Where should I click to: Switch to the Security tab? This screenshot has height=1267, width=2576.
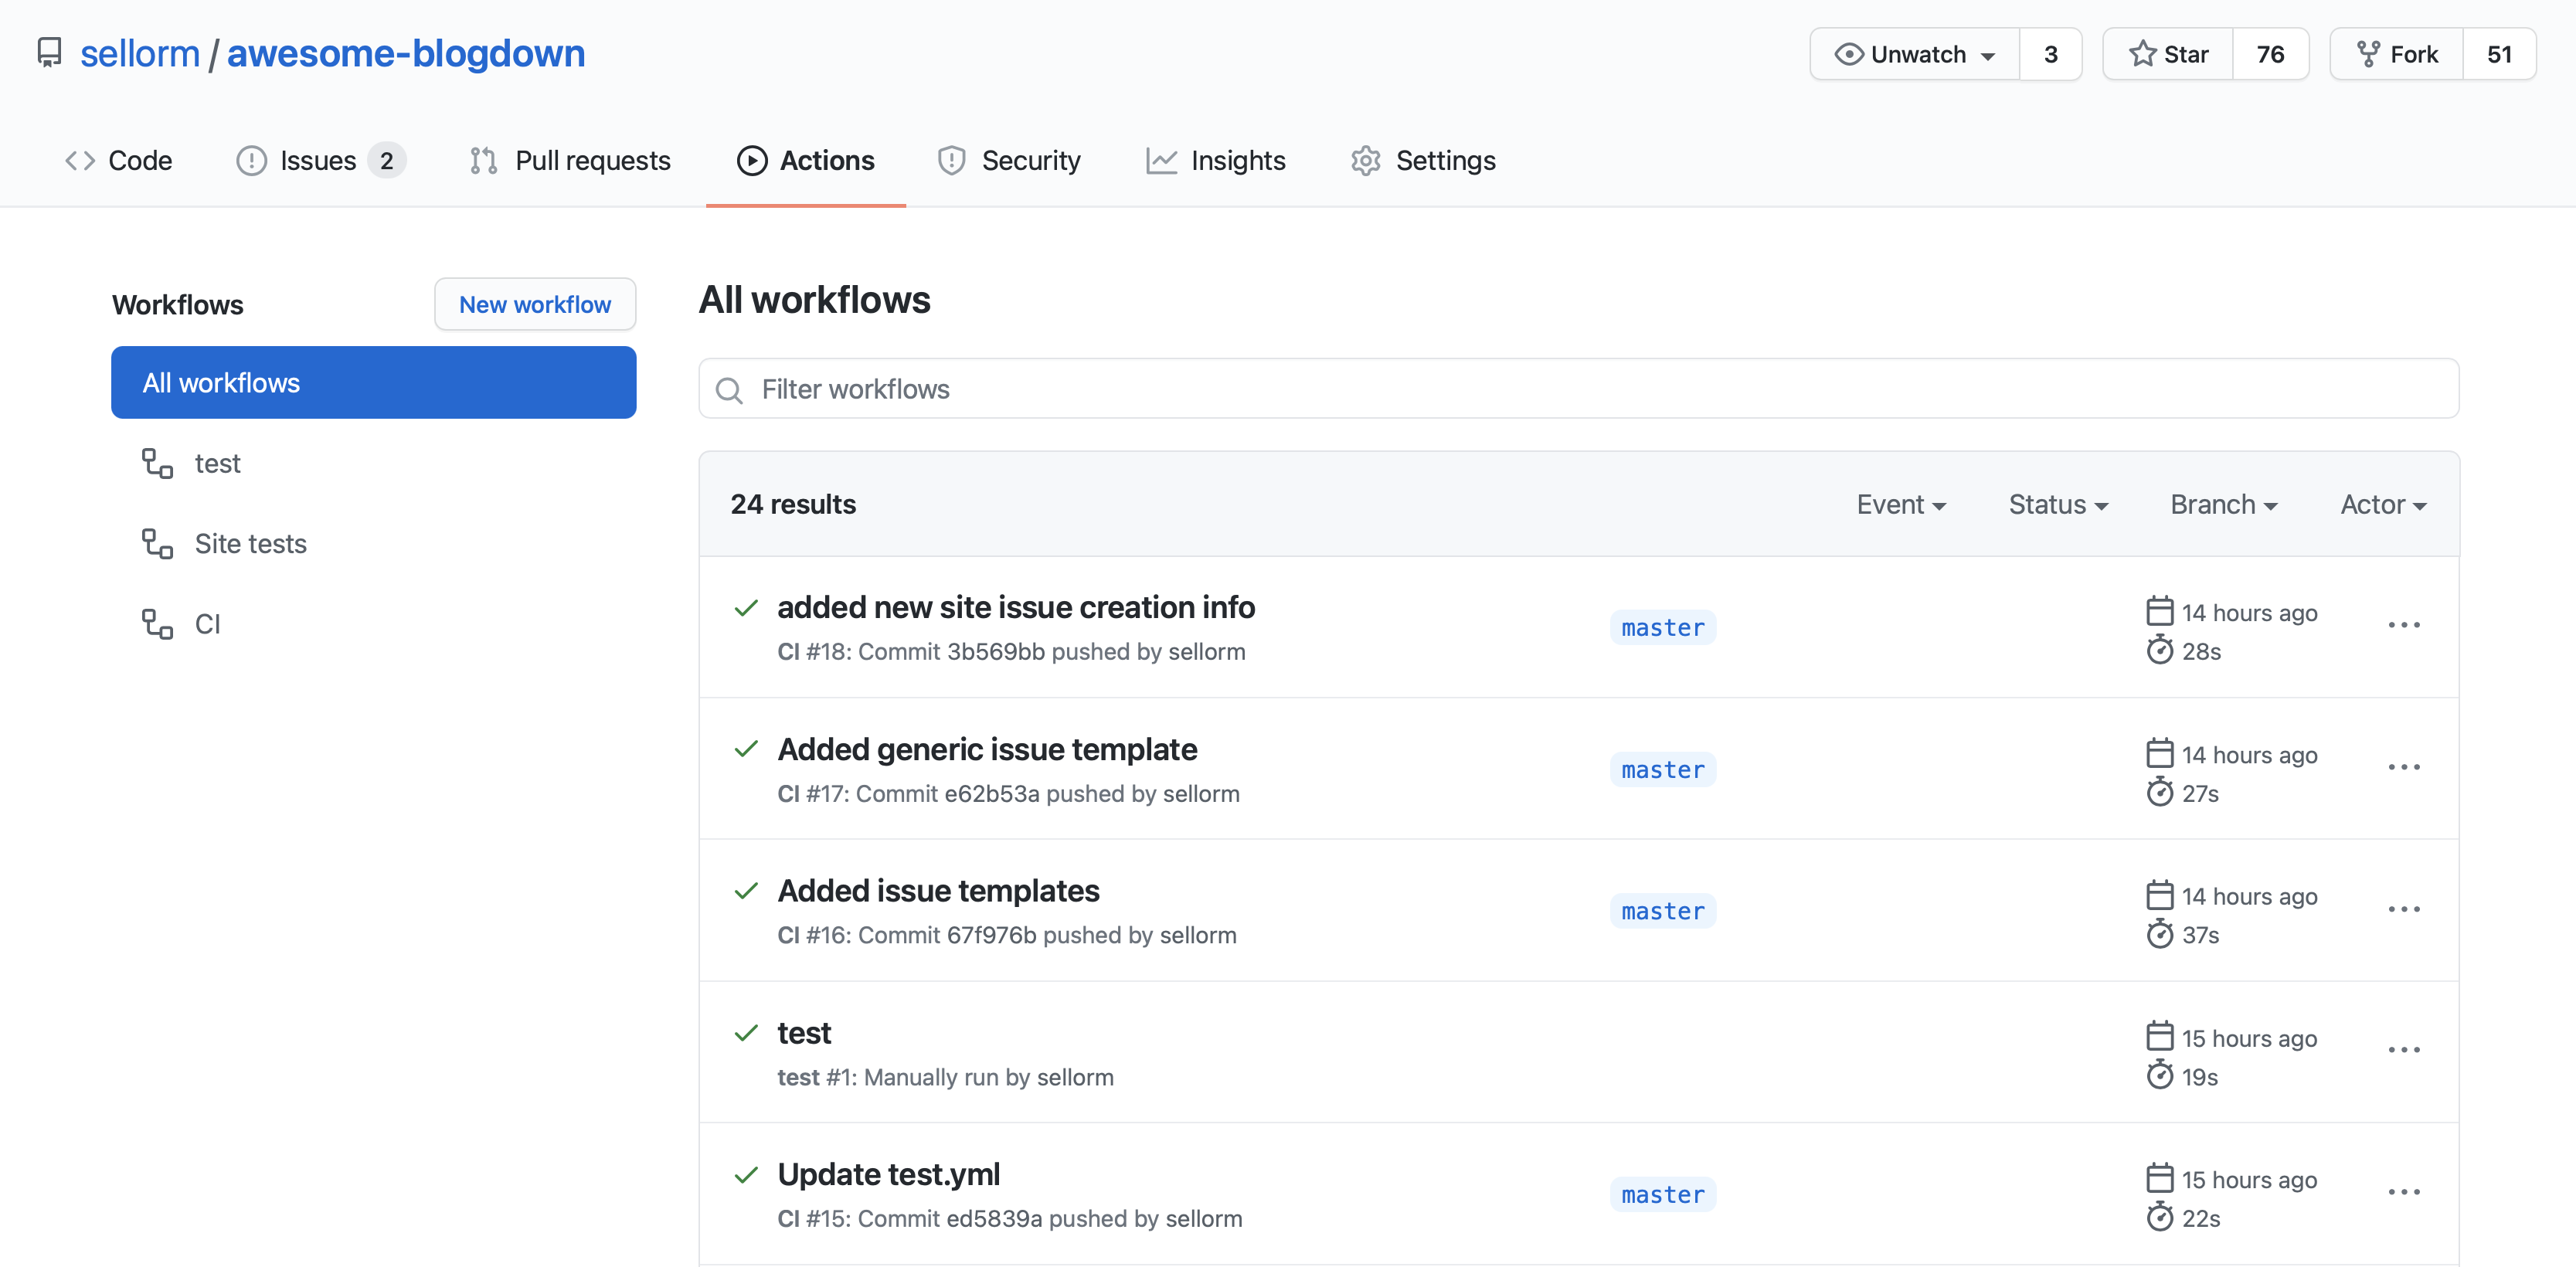click(1009, 161)
